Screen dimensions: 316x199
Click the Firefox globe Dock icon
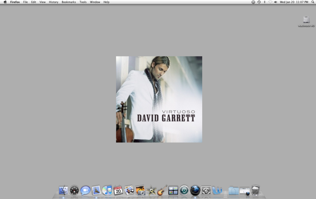pos(195,190)
